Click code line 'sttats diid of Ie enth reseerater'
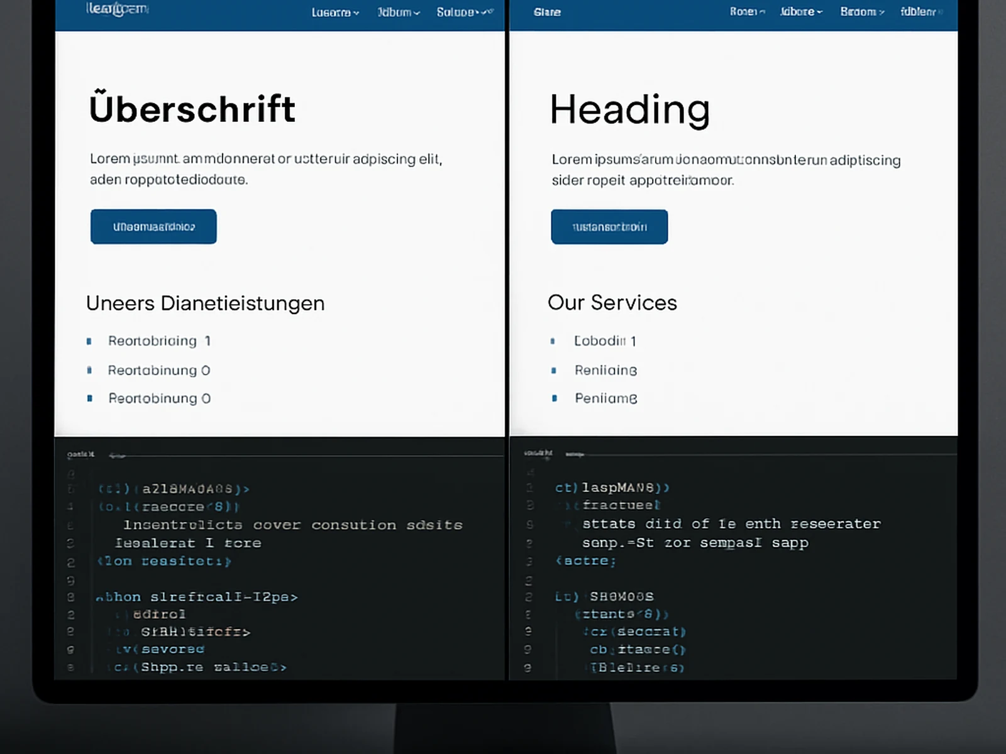Screen dimensions: 1006x754 pyautogui.click(x=731, y=524)
